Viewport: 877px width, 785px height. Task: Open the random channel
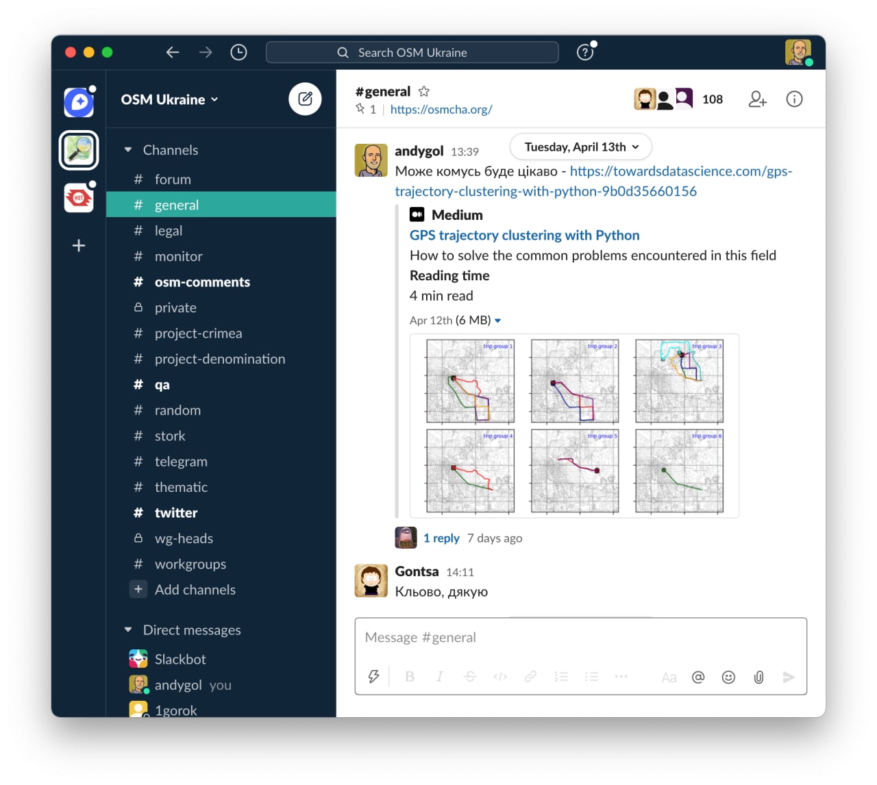221,410
